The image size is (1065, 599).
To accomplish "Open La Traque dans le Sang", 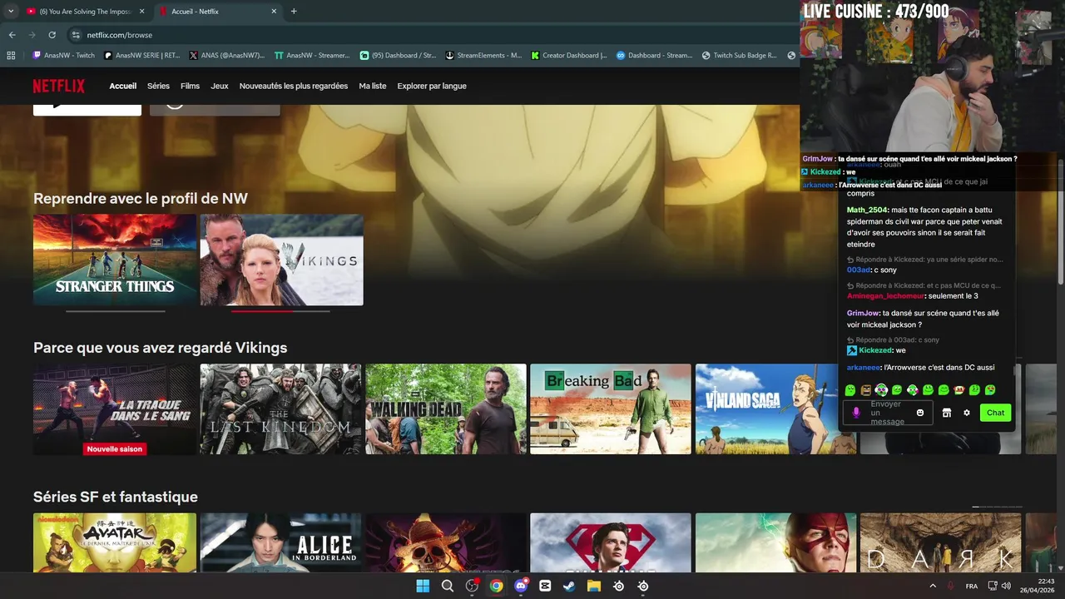I will point(115,408).
